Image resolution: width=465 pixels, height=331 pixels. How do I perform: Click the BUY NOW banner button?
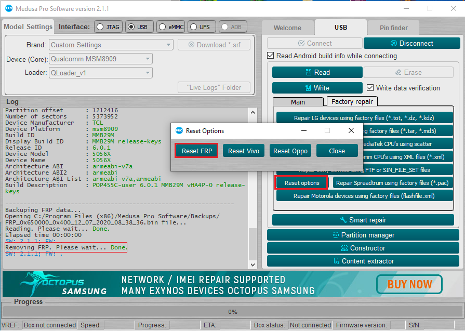pos(409,284)
